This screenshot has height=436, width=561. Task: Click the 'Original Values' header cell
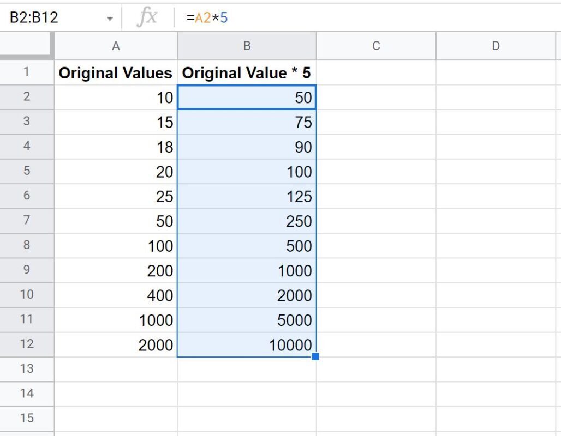tap(116, 72)
